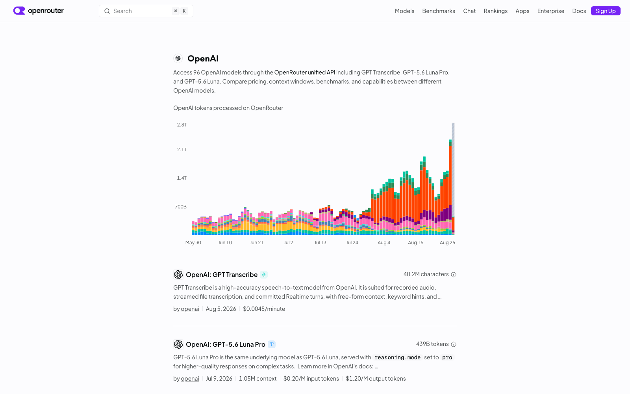Viewport: 630px width, 394px height.
Task: Click the OpenAI tokens processed on OpenRouter caption
Action: point(228,108)
